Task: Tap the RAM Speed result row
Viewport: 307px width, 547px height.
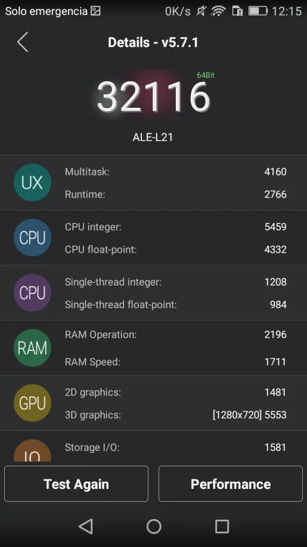Action: pos(176,361)
